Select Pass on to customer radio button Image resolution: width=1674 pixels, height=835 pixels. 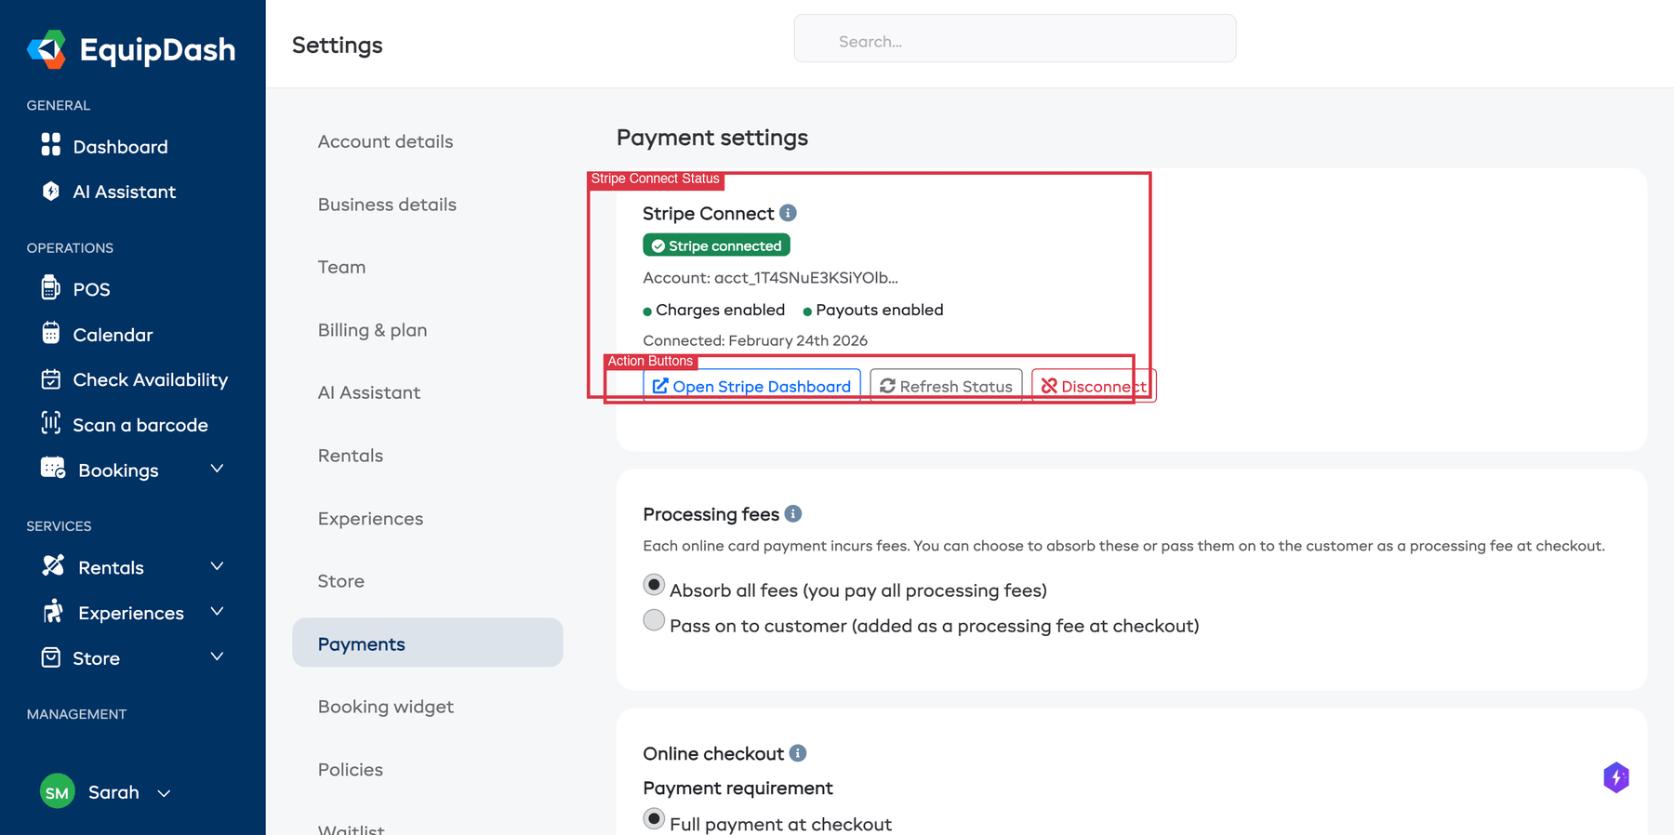[654, 620]
